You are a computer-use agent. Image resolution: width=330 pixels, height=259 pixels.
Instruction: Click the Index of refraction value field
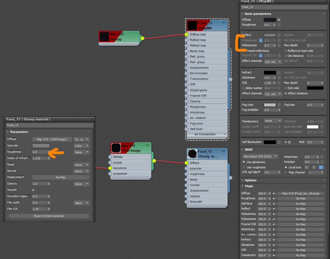pos(40,158)
